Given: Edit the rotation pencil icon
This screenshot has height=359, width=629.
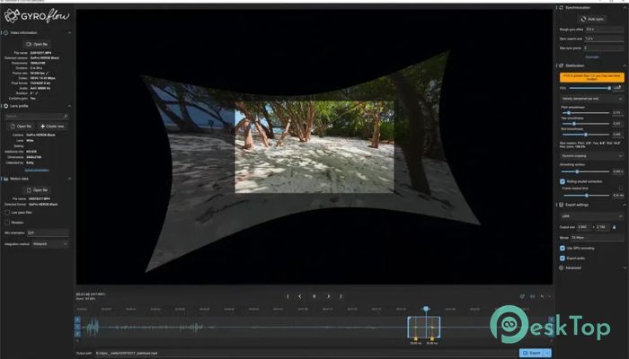Looking at the screenshot, I should [37, 93].
